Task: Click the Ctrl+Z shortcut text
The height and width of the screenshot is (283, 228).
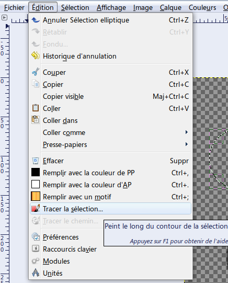Action: click(x=179, y=20)
